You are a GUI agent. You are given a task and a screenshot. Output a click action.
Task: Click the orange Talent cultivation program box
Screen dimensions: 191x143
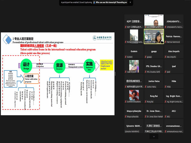[31, 78]
